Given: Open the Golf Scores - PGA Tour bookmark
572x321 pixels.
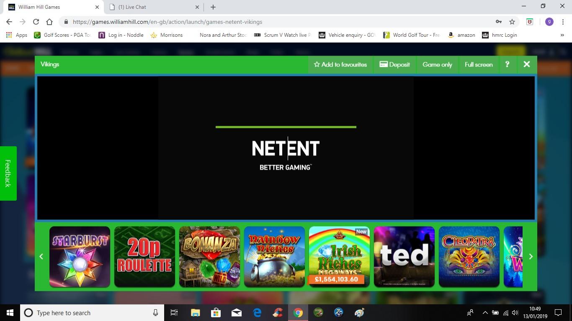Looking at the screenshot, I should [62, 35].
